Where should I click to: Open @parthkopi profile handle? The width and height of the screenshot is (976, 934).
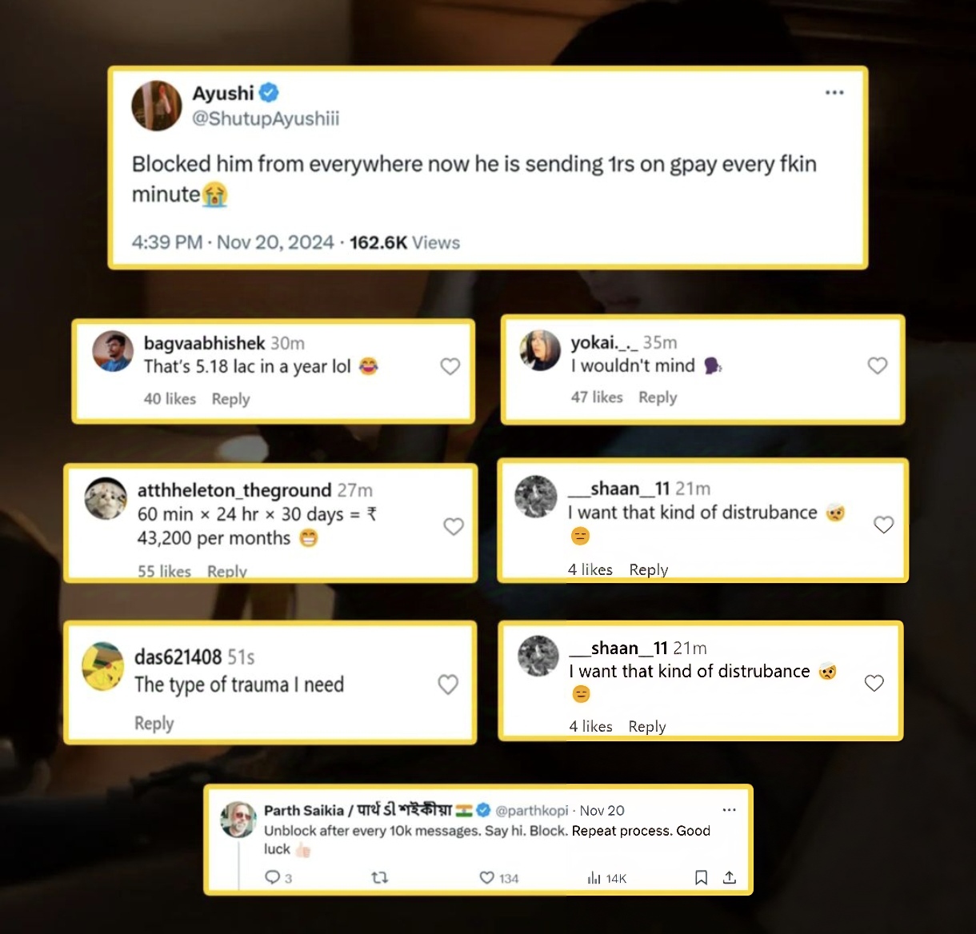click(532, 810)
